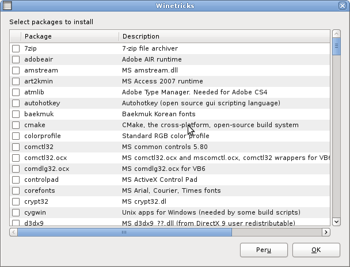Mark the cygwin checkbox

click(x=16, y=213)
